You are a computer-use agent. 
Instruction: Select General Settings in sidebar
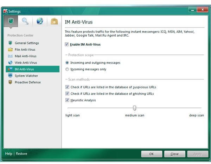click(x=33, y=43)
